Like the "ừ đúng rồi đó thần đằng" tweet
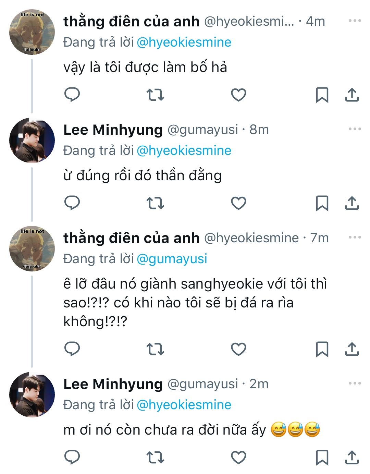This screenshot has width=370, height=474. [238, 203]
